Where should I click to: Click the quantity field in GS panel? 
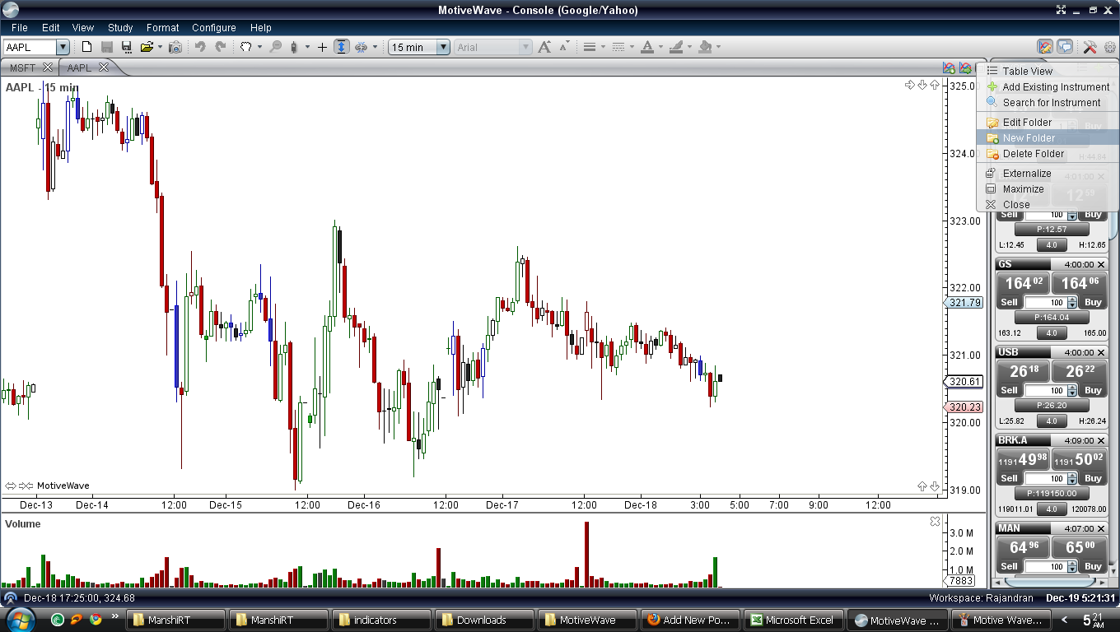point(1046,303)
